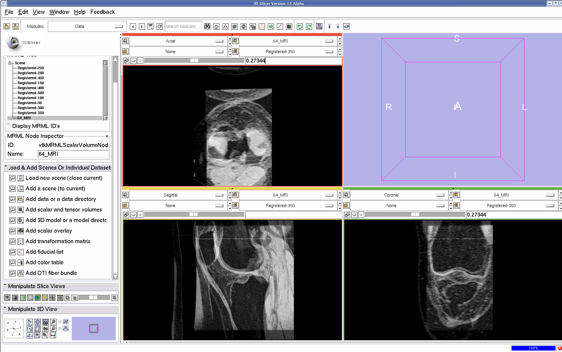Screen dimensions: 562x352
Task: Click the green redo arrow icon
Action: coord(309,27)
